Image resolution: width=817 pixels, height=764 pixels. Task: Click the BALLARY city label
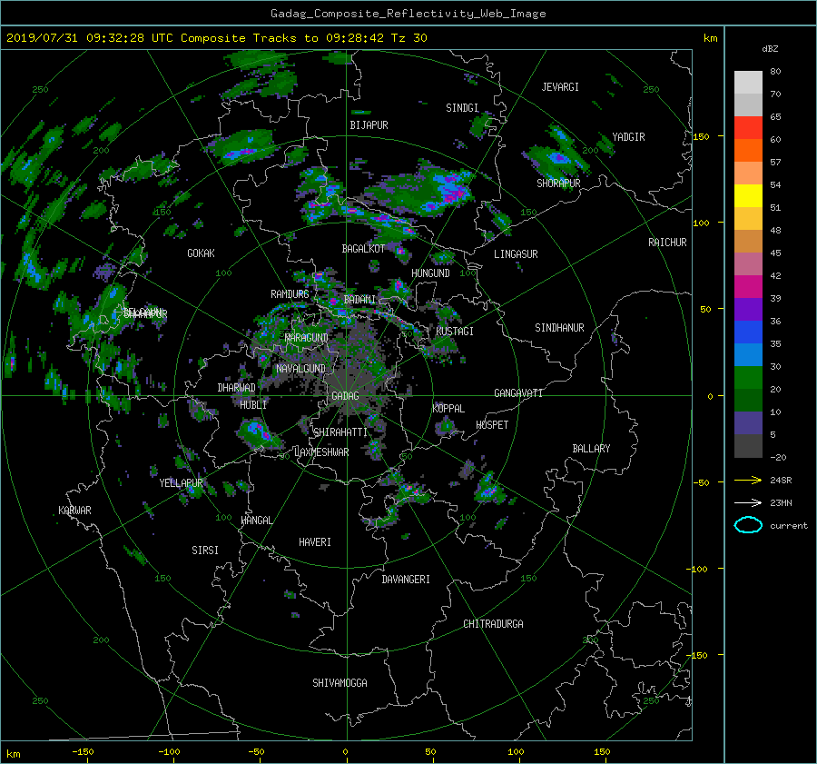[x=591, y=449]
